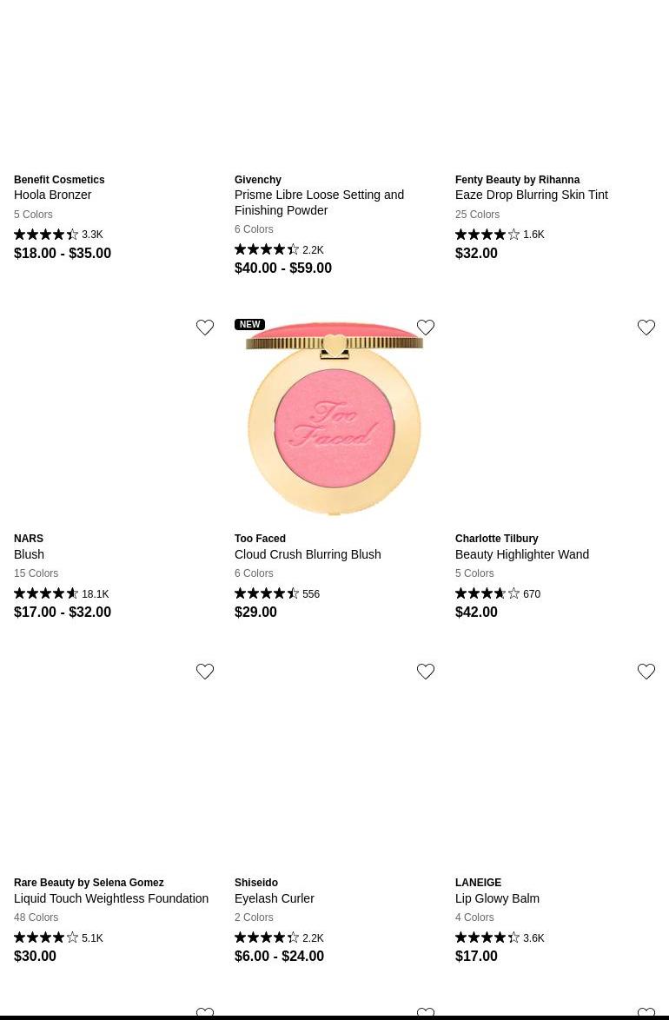Screen dimensions: 669x1020
Task: Add Charlotte Tilbury Highlighter Wand to loves
Action: point(646,328)
